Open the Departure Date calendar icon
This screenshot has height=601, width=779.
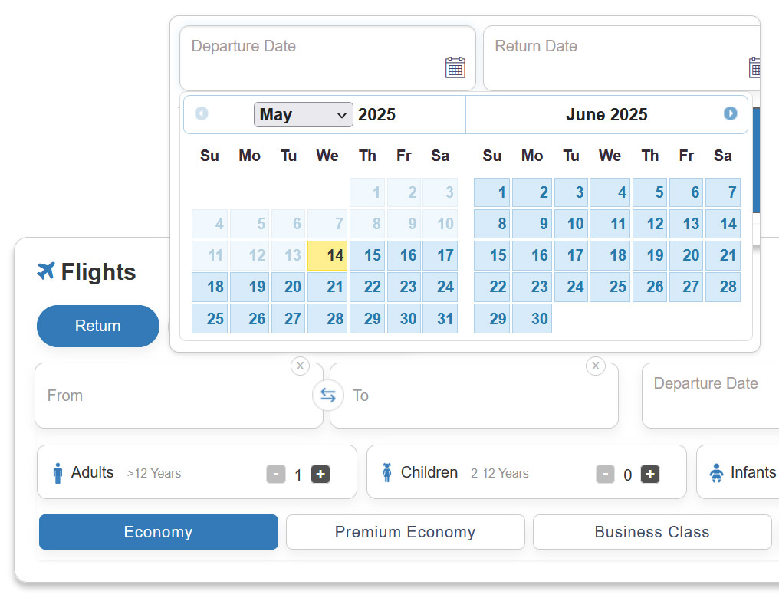coord(455,67)
